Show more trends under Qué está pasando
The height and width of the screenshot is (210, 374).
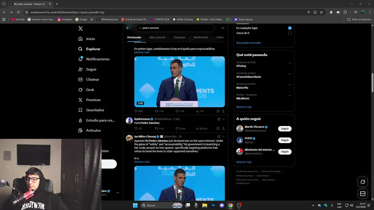pos(244,107)
